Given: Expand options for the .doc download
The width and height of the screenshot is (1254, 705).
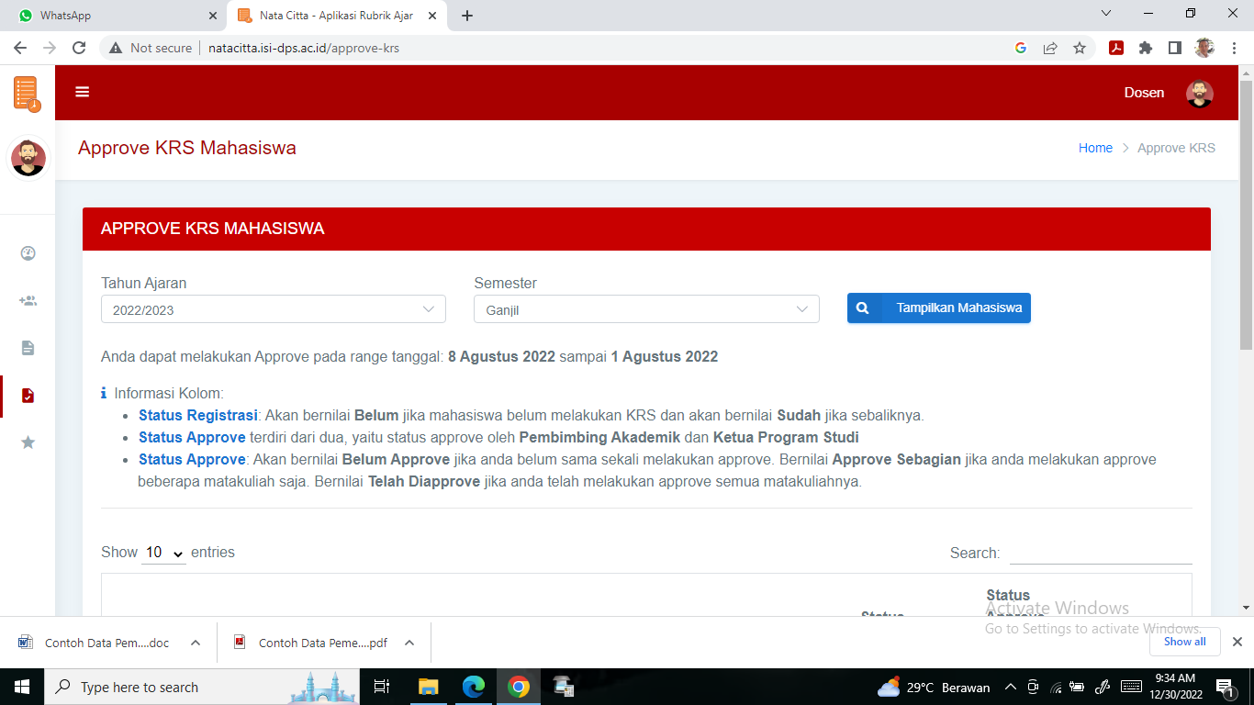Looking at the screenshot, I should pos(196,643).
